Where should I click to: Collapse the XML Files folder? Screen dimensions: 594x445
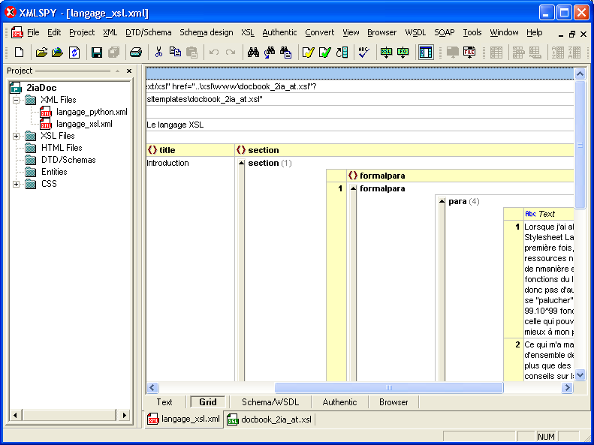(17, 100)
